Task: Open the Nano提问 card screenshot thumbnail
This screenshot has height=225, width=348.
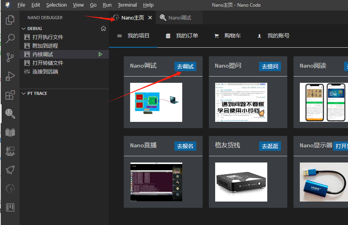Action: pos(241,102)
